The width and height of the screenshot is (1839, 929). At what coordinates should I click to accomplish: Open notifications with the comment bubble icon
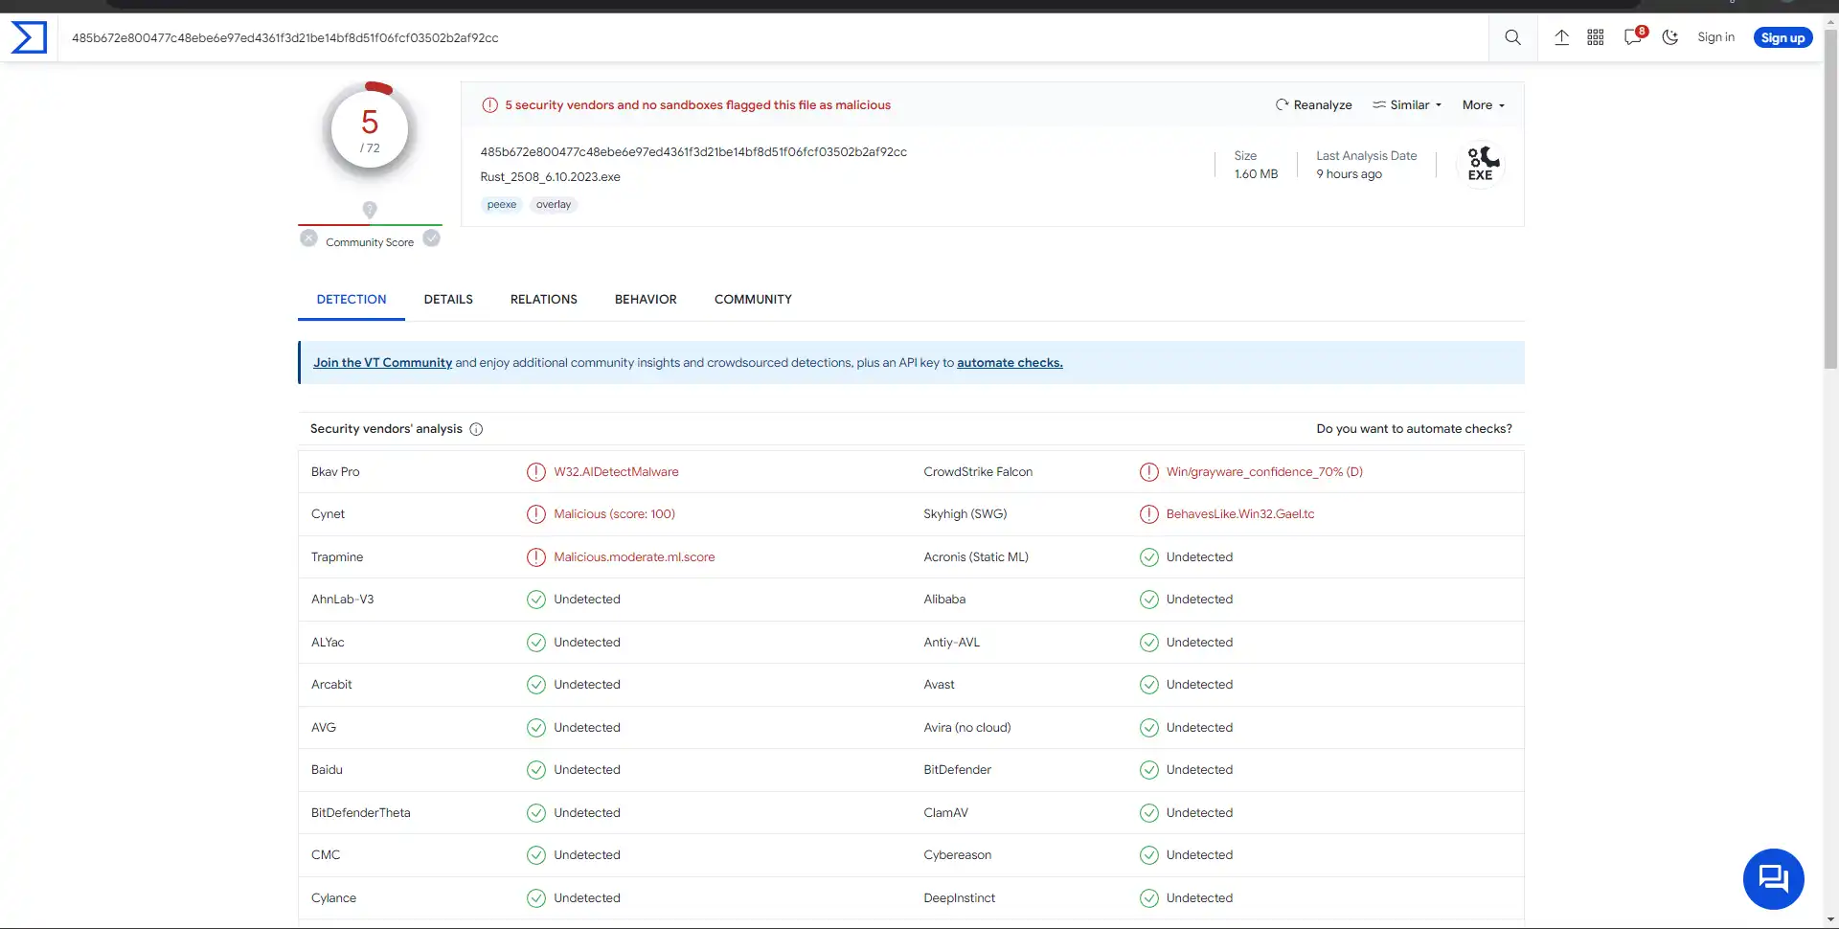coord(1633,37)
